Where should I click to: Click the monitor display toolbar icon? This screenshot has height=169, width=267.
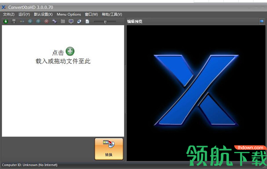(x=71, y=21)
